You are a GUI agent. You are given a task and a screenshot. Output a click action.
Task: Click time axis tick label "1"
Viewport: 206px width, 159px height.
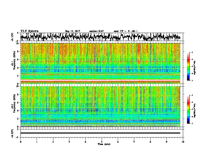click(x=37, y=142)
